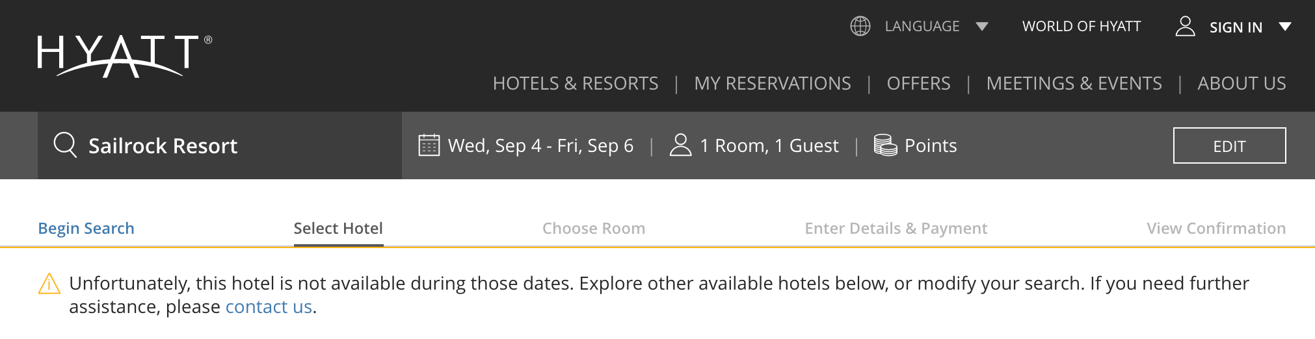Click the Hyatt logo
The height and width of the screenshot is (339, 1315).
coord(124,55)
